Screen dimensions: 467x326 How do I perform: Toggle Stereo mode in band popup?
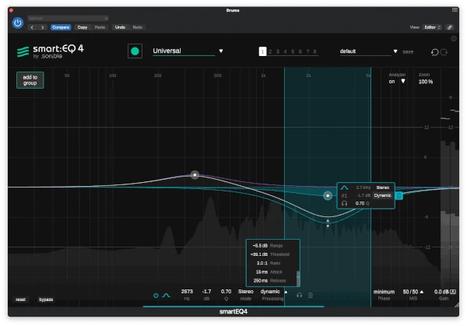pos(382,188)
